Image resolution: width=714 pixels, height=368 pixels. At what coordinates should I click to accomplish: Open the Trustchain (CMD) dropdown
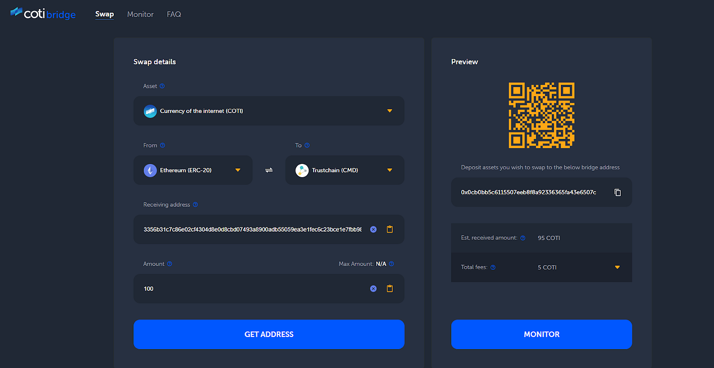[x=390, y=170]
